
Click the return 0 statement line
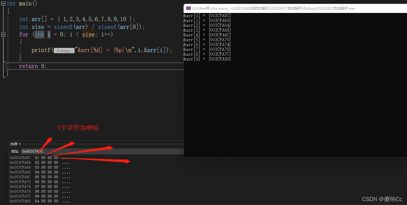(33, 66)
